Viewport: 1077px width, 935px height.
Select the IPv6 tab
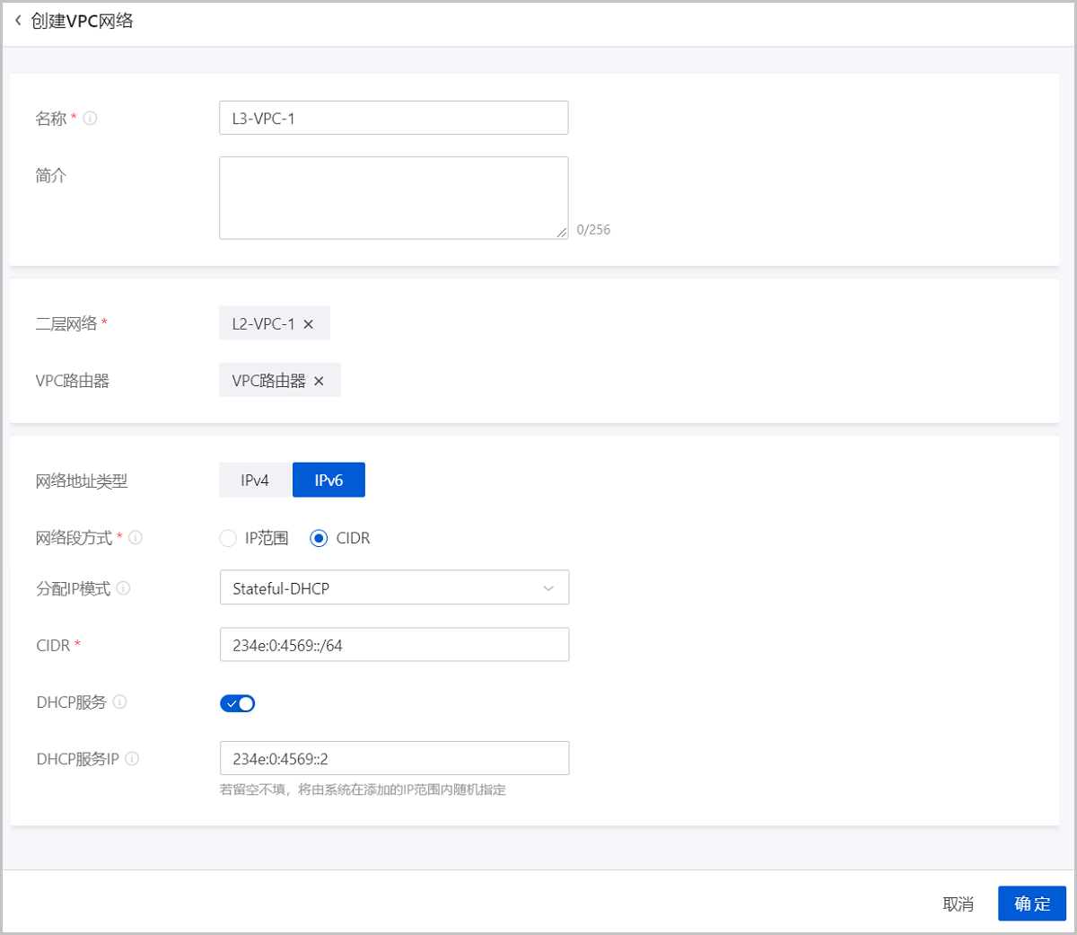(328, 480)
